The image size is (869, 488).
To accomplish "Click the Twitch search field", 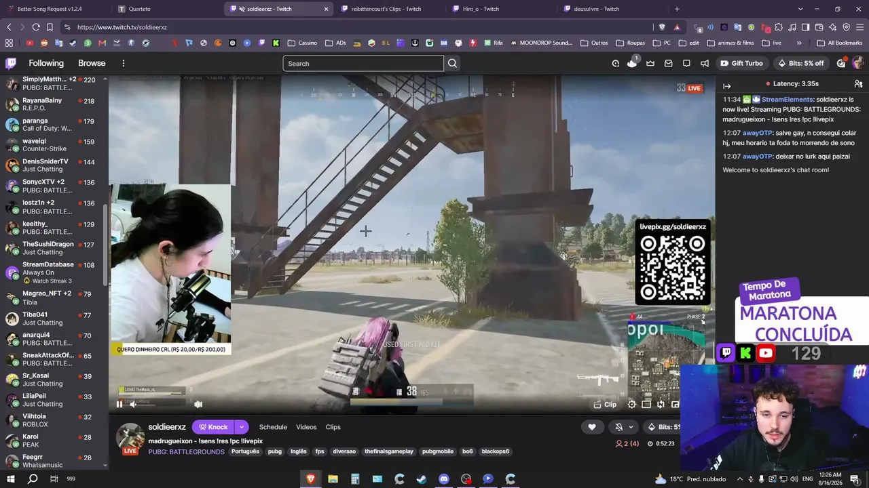I will coord(363,64).
